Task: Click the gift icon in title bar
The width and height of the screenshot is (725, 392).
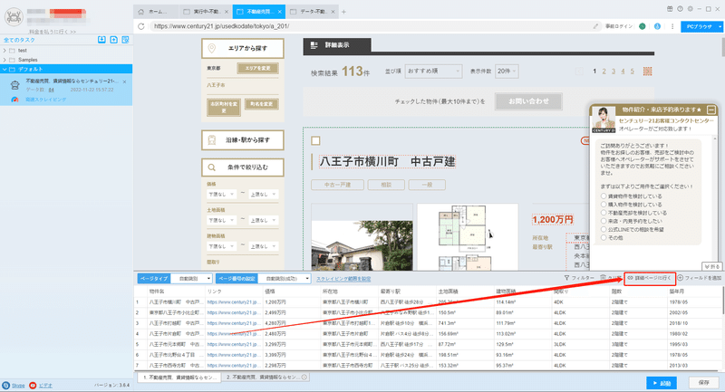Action: [670, 9]
